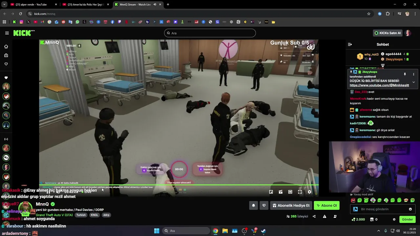Open the Browse icon in left sidebar
This screenshot has width=420, height=236.
click(x=6, y=55)
